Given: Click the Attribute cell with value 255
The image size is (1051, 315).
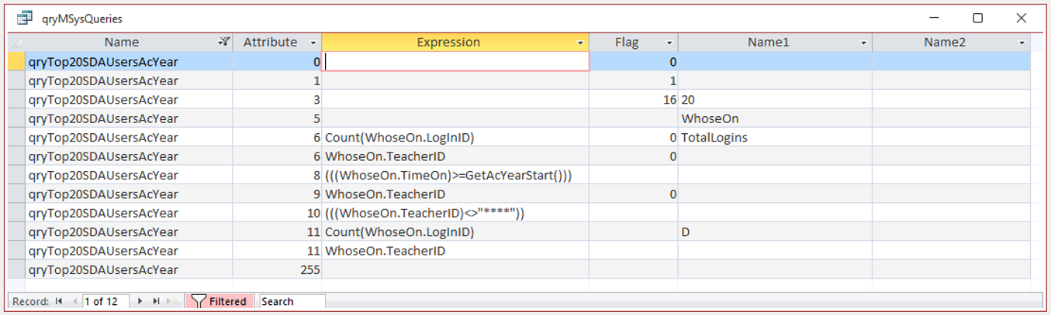Looking at the screenshot, I should [277, 270].
